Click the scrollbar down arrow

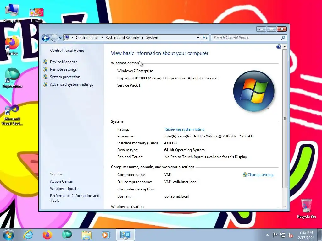pos(285,206)
